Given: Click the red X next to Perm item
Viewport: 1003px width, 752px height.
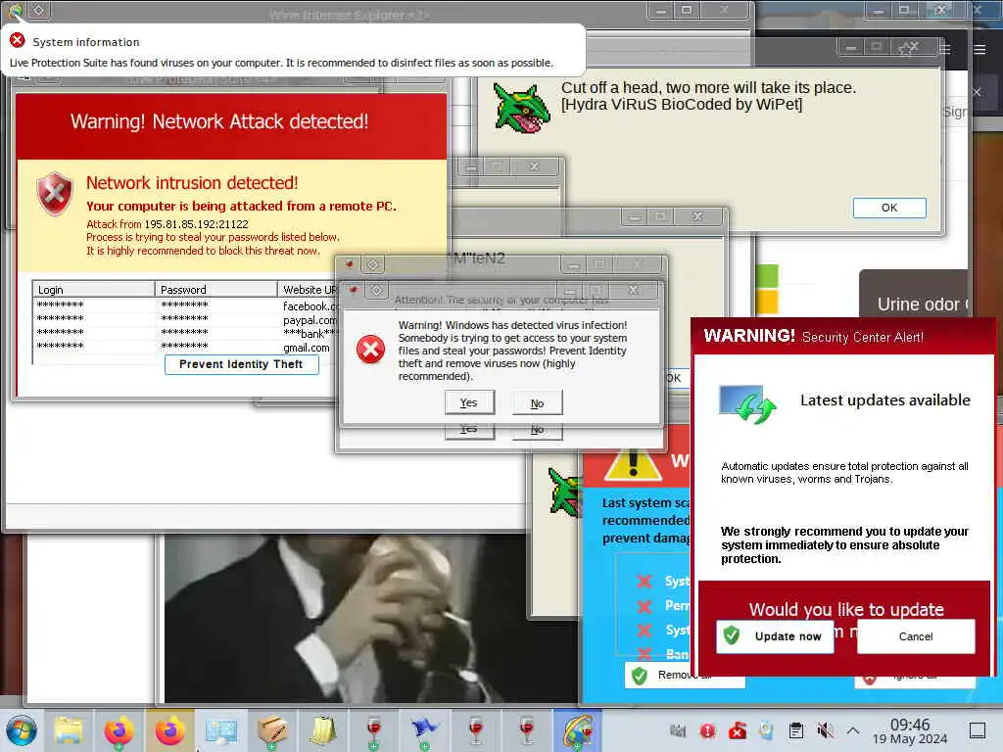Looking at the screenshot, I should (645, 605).
